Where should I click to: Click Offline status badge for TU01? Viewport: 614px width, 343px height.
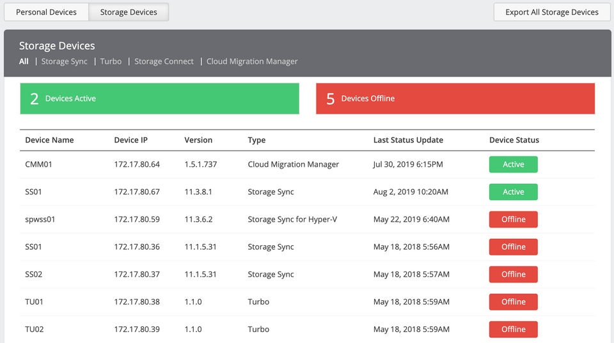click(513, 302)
